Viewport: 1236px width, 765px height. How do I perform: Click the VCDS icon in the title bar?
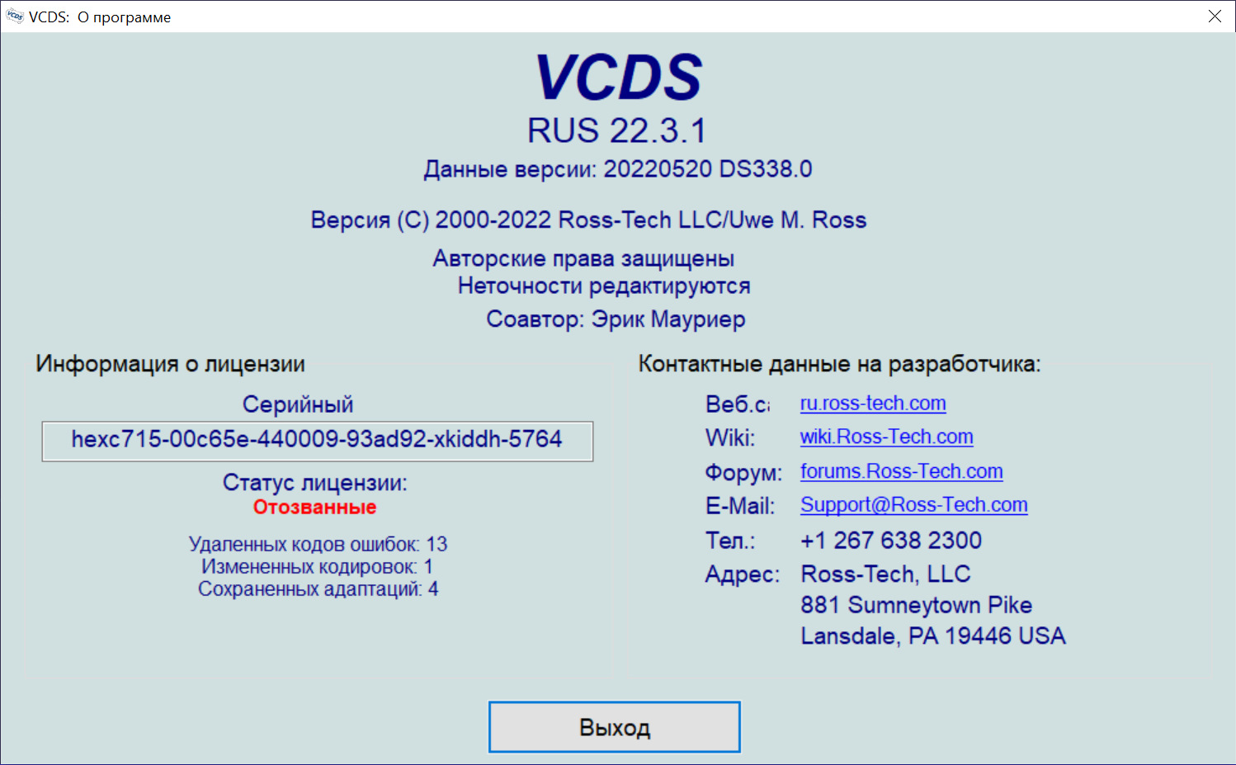click(15, 17)
